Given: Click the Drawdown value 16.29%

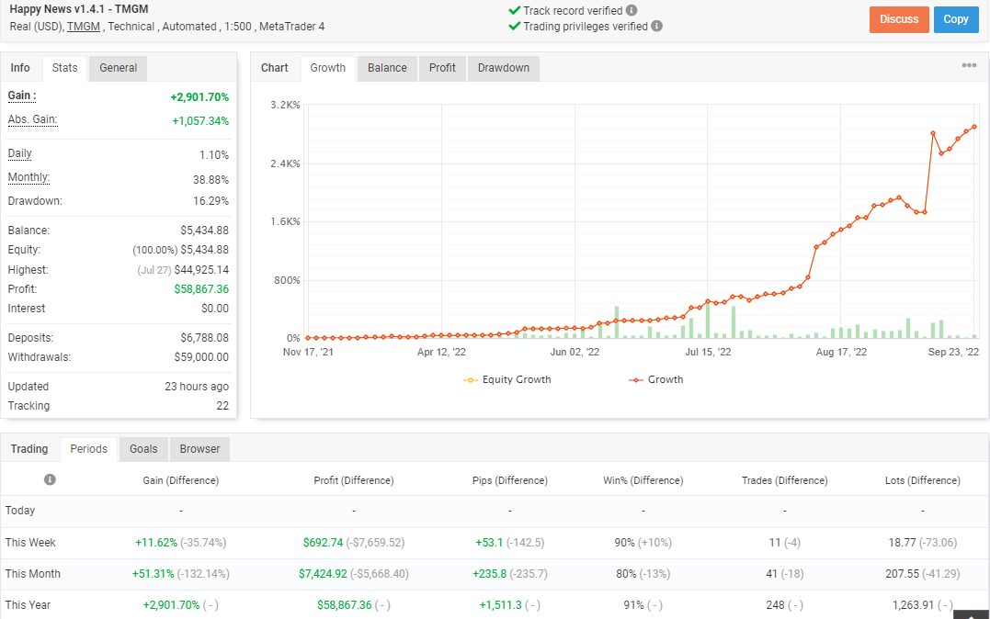Looking at the screenshot, I should point(211,201).
